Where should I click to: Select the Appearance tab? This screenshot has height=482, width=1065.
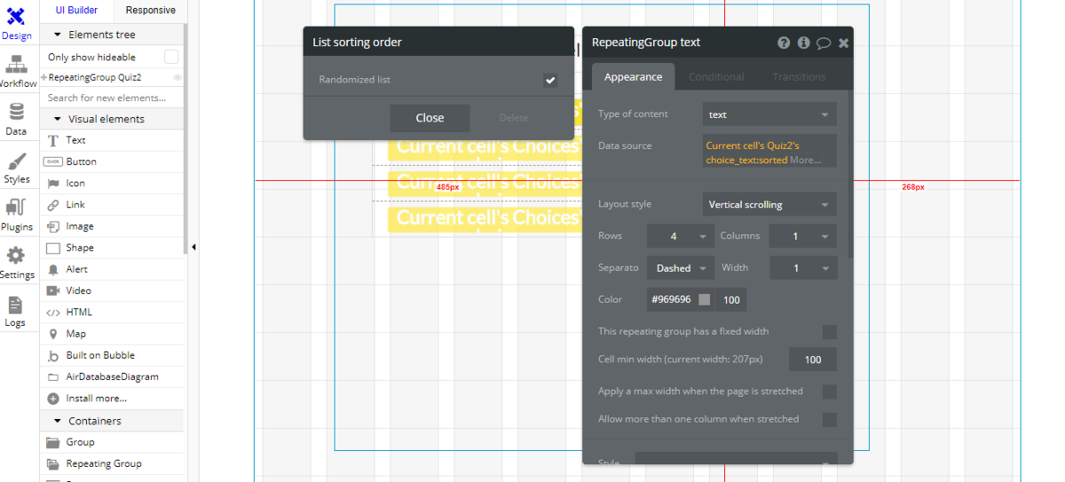(633, 77)
